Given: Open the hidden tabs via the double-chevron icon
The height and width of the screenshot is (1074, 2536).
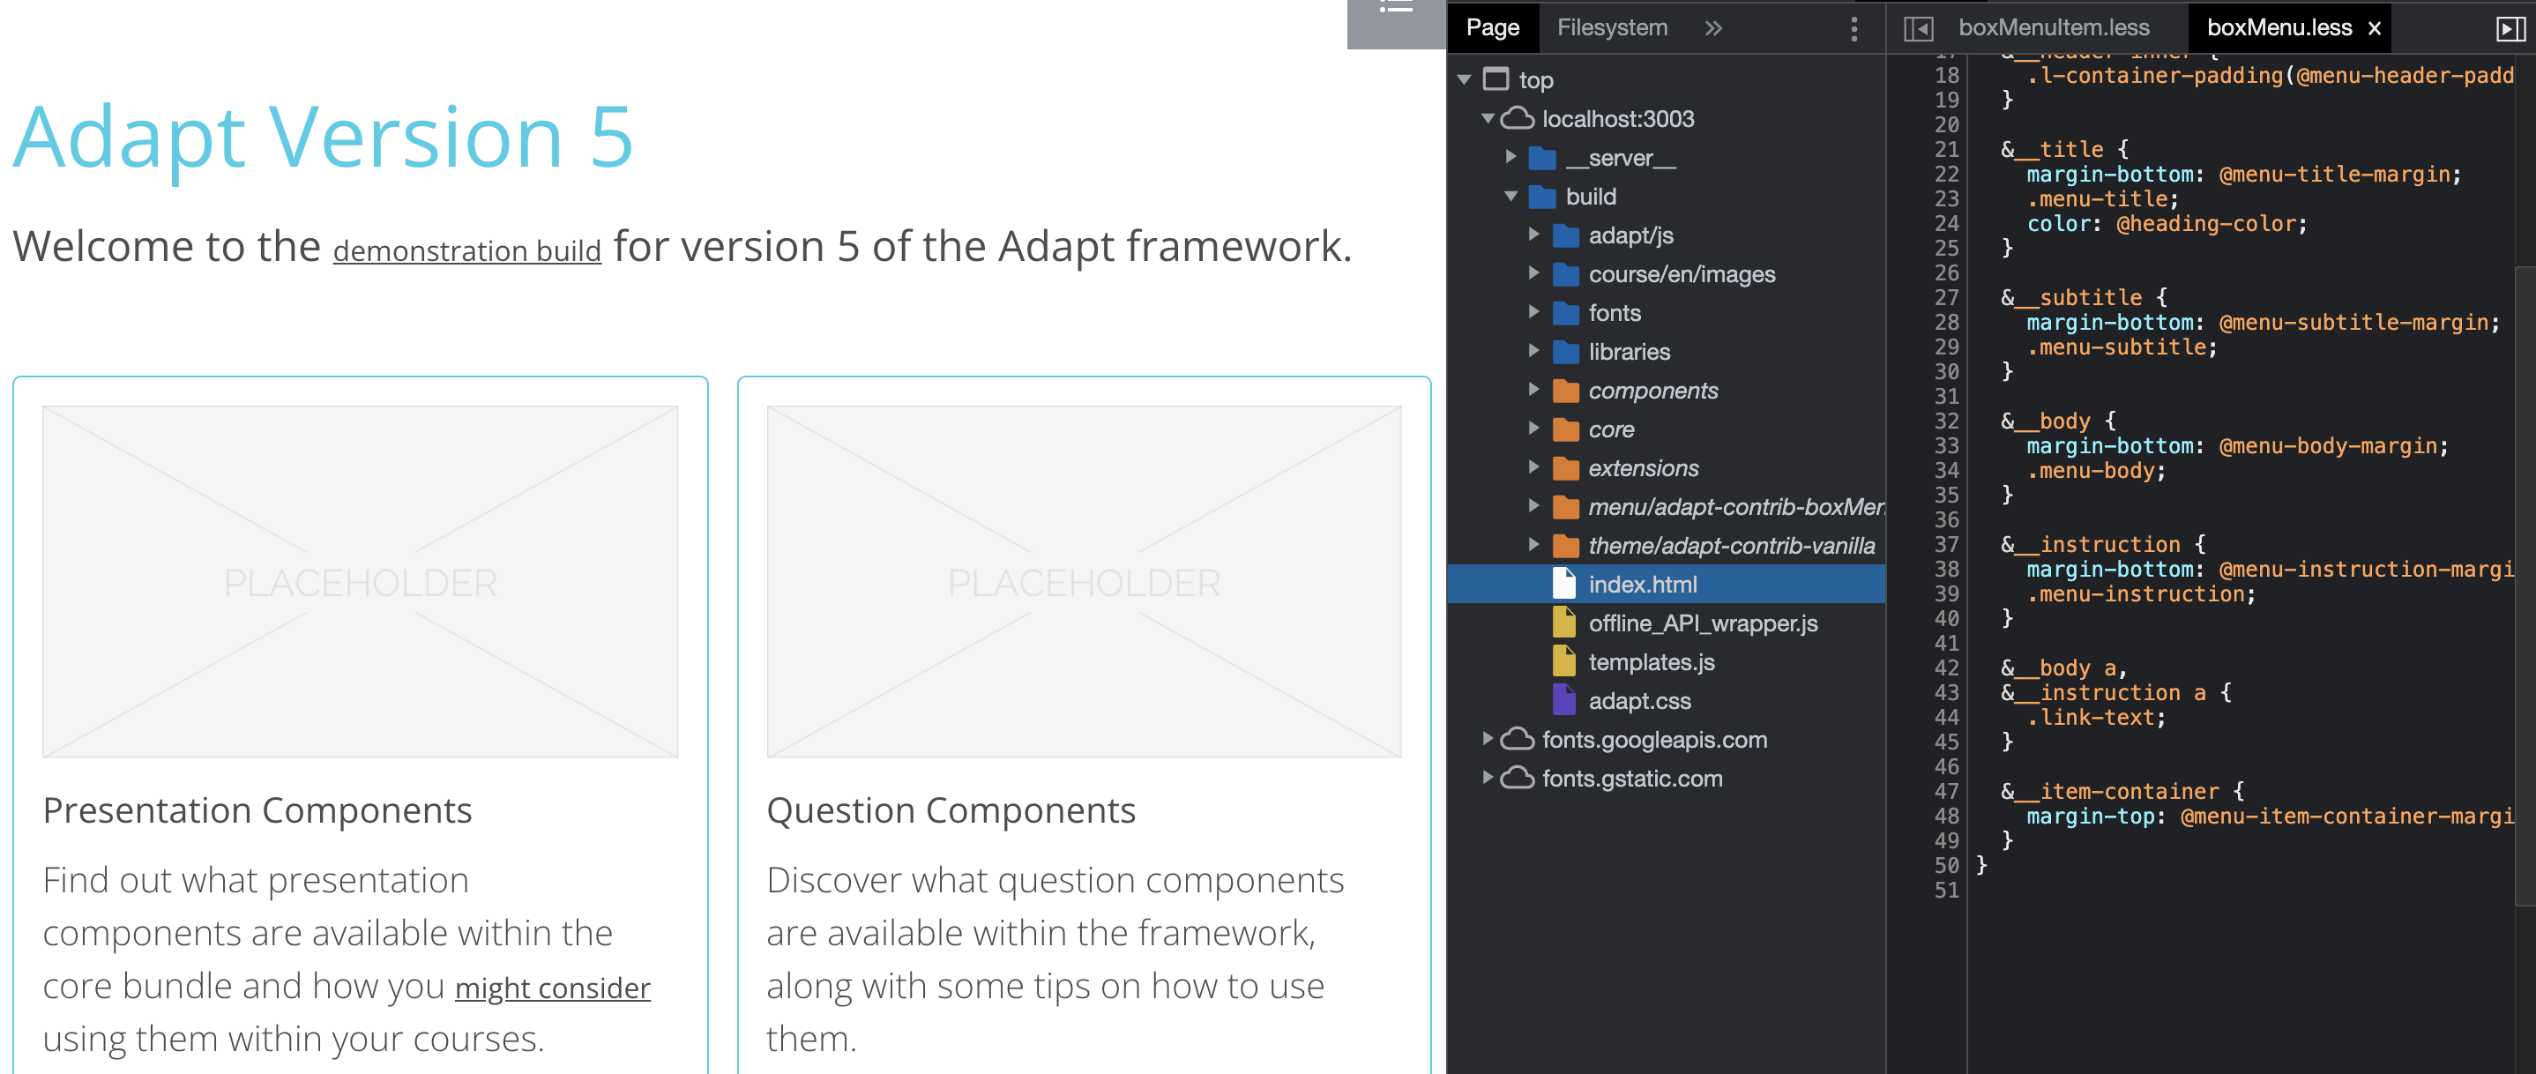Looking at the screenshot, I should 1714,27.
